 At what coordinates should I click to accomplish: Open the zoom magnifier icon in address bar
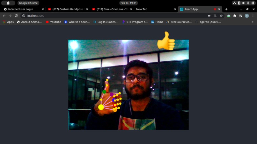point(215,16)
